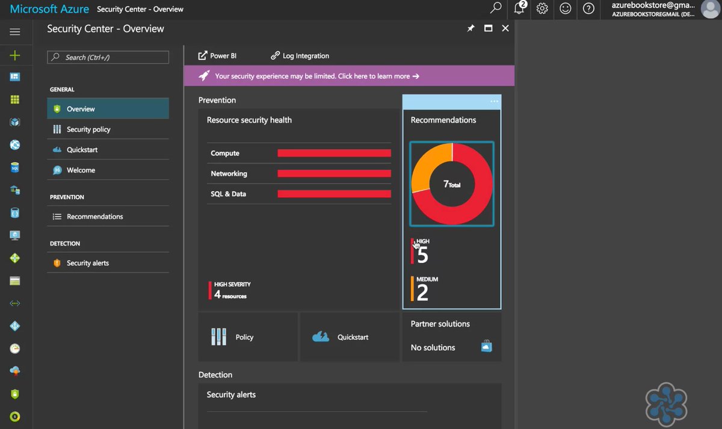This screenshot has height=429, width=722.
Task: Open the Dashboard icon in left sidebar
Action: point(15,77)
